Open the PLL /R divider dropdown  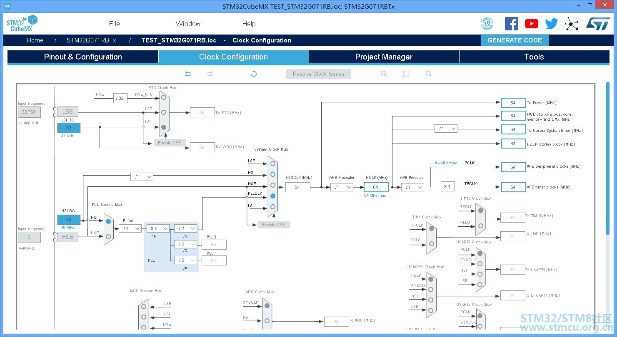pos(185,228)
